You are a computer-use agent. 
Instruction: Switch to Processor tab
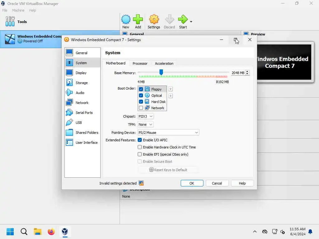140,63
